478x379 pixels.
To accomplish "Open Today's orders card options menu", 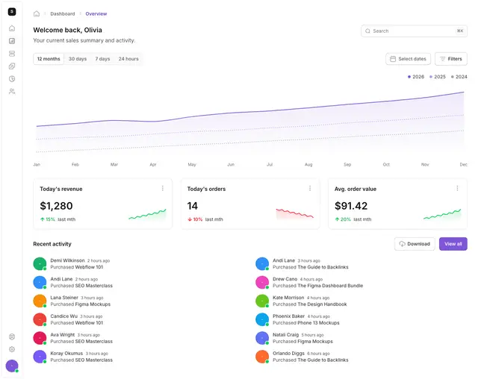I will click(310, 189).
